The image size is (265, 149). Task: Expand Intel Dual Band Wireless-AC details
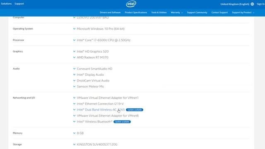(74, 109)
